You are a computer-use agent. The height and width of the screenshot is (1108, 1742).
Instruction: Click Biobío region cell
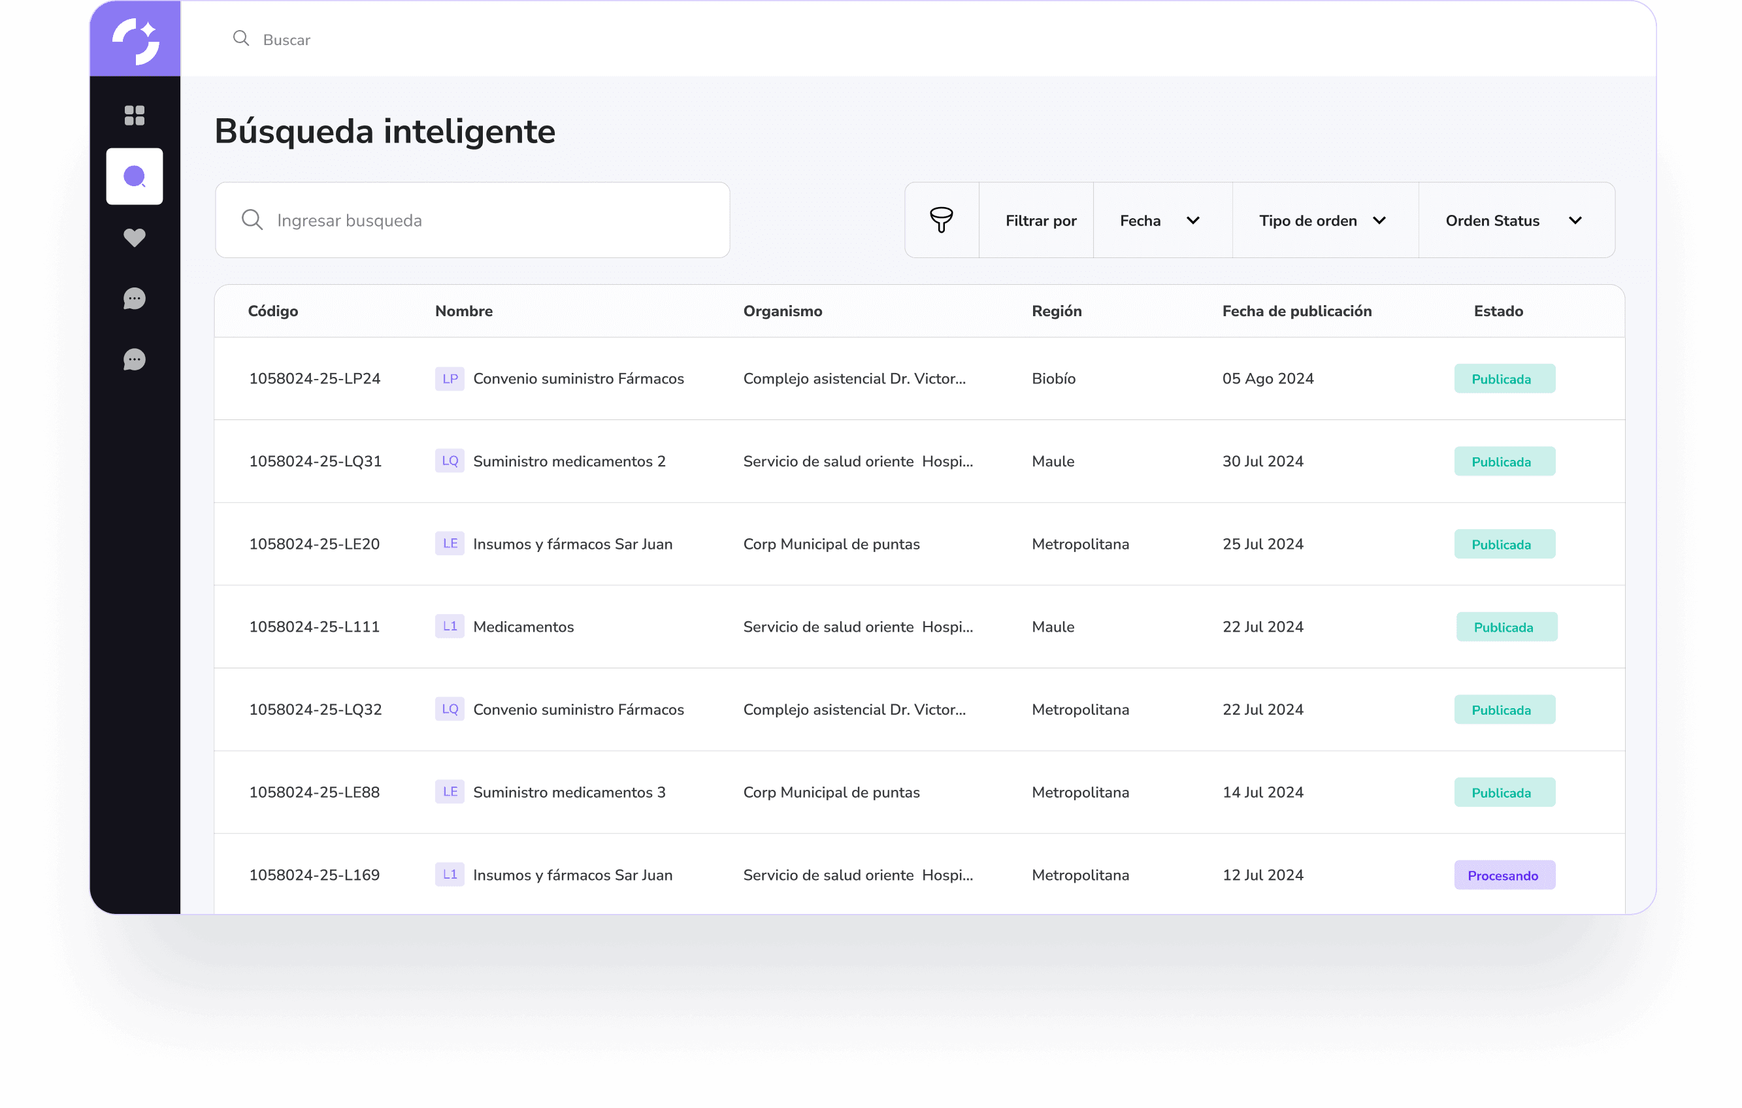click(x=1053, y=378)
